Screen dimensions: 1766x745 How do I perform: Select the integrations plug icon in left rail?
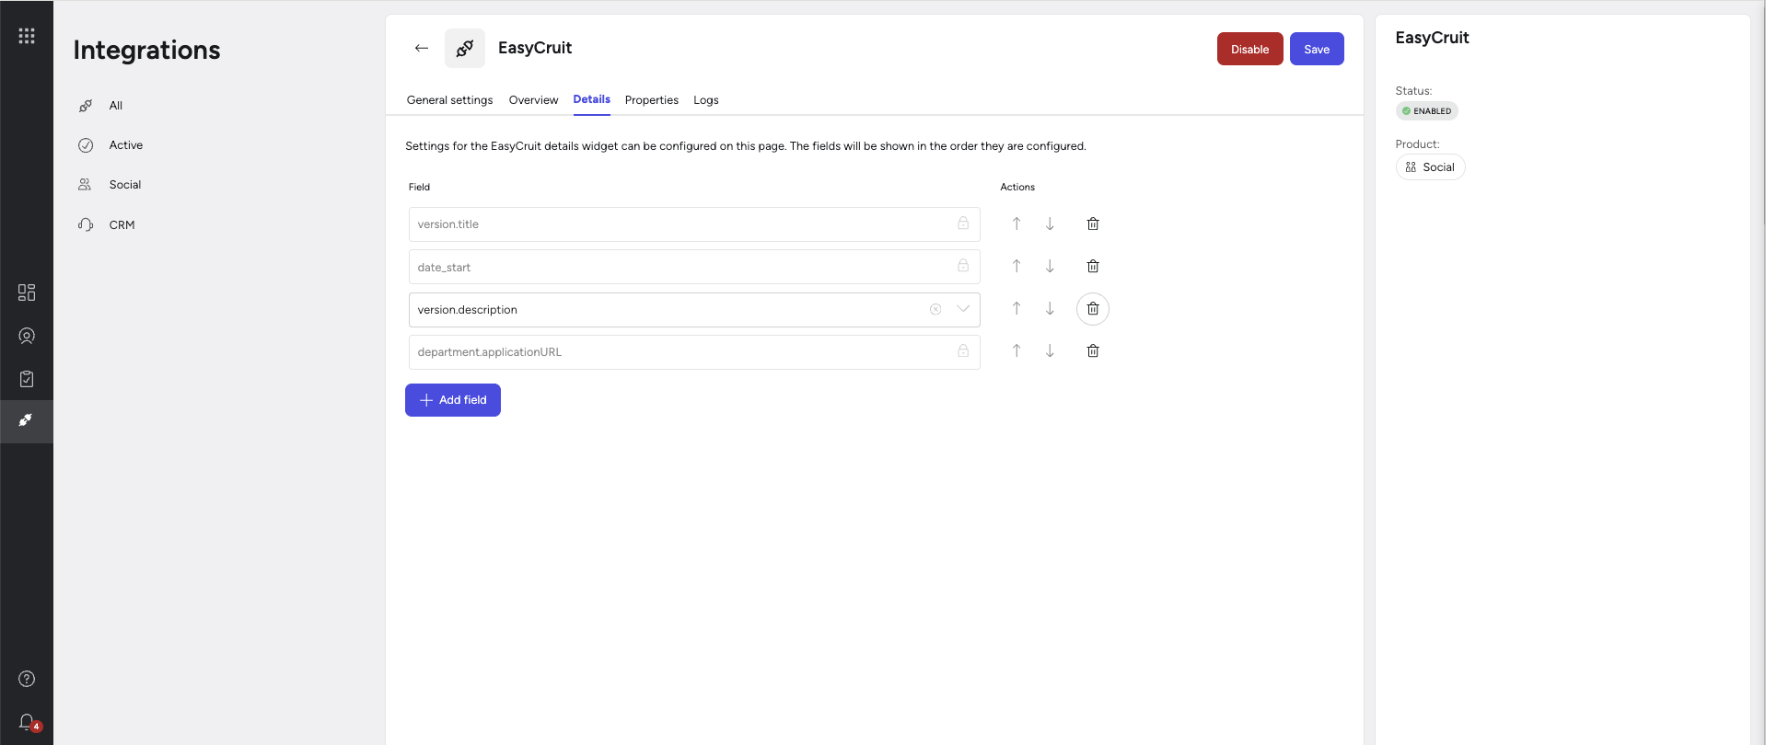pos(27,421)
